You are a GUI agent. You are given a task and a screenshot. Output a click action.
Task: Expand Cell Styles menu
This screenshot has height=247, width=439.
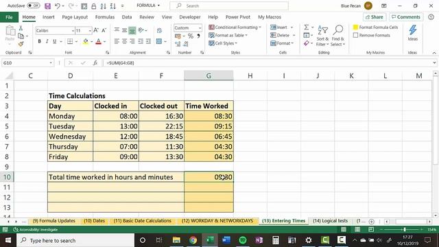(223, 43)
